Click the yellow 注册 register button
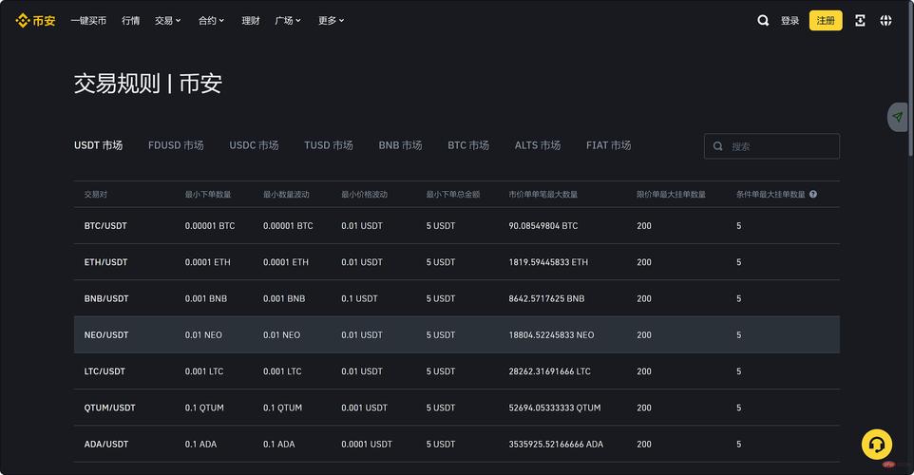The image size is (914, 475). click(x=826, y=20)
